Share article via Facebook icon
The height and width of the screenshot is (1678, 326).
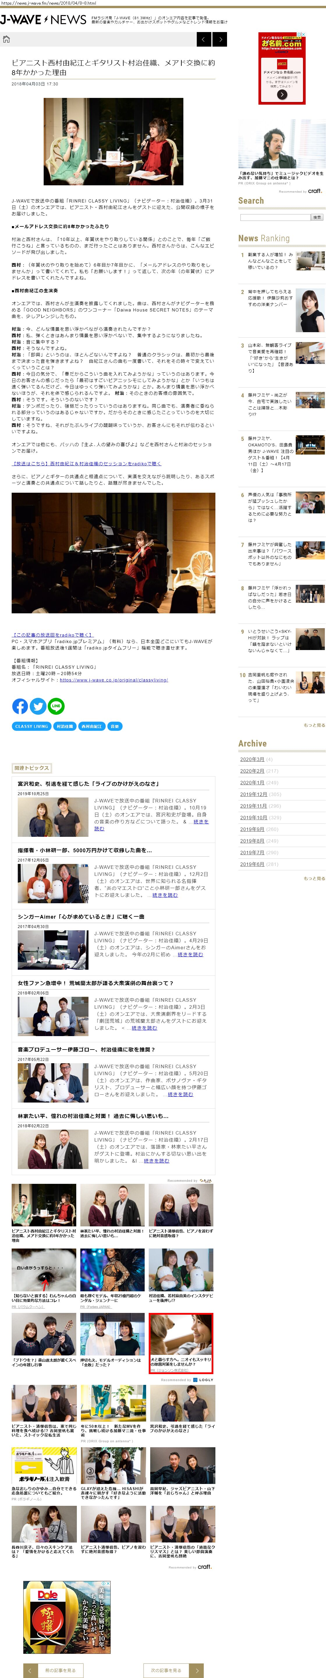pyautogui.click(x=20, y=706)
